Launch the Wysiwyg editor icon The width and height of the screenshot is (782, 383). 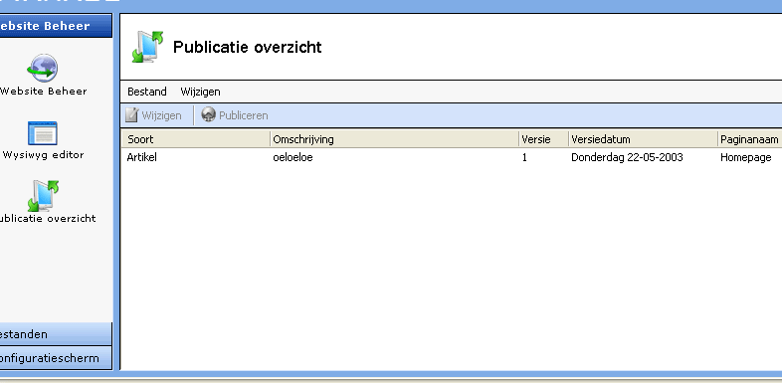pyautogui.click(x=43, y=133)
